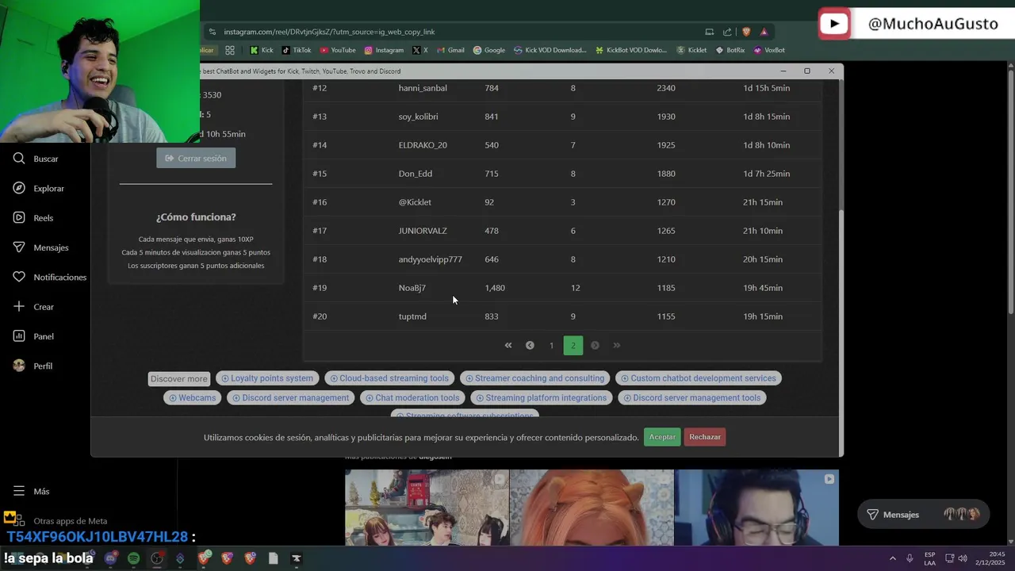Go to Reels in Instagram sidebar
Viewport: 1015px width, 571px height.
(x=33, y=218)
